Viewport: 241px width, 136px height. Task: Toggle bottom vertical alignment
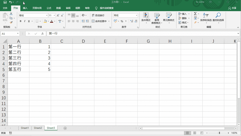(x=77, y=15)
